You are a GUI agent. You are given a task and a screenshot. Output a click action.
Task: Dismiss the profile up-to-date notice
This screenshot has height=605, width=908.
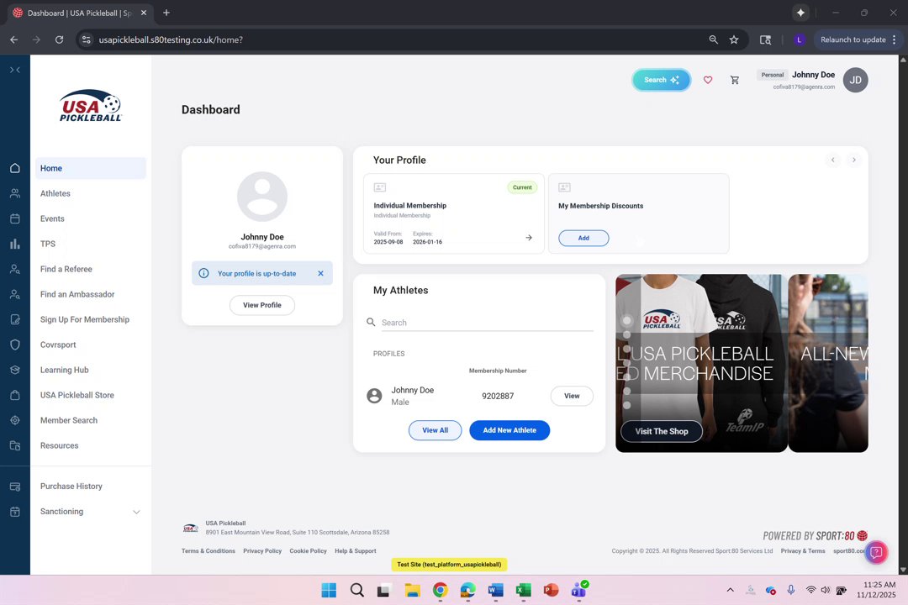[321, 273]
